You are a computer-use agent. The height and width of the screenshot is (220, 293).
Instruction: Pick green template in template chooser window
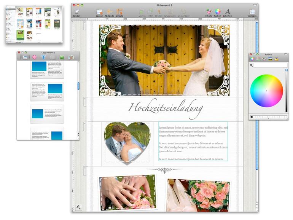pyautogui.click(x=20, y=35)
